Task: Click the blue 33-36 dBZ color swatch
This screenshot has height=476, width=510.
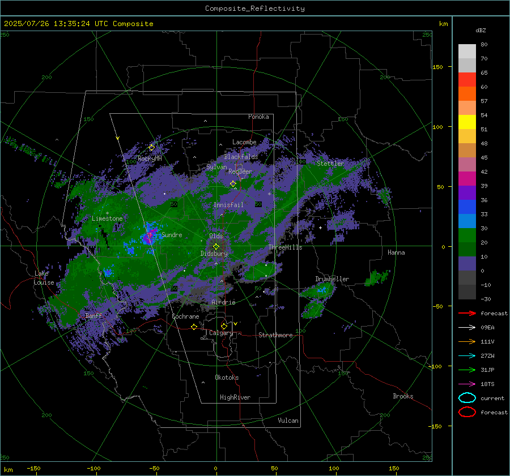Action: pyautogui.click(x=467, y=207)
